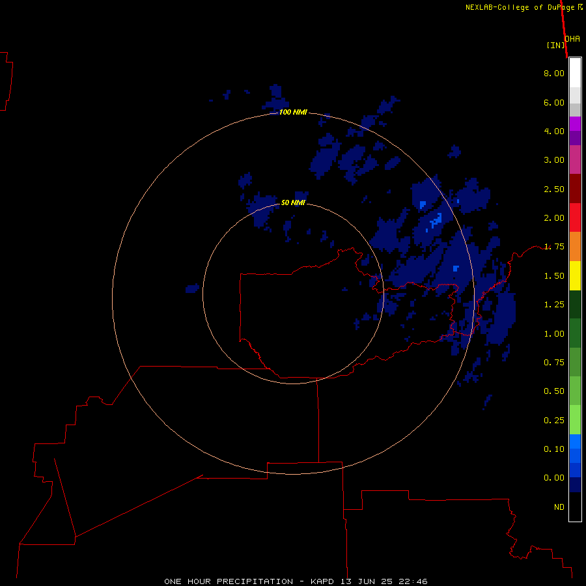Viewport: 586px width, 586px height.
Task: Pick the green swatch beside 0.75
Action: click(x=575, y=362)
